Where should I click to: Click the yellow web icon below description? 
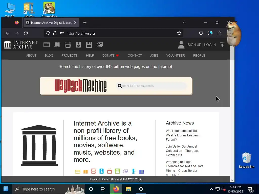77,172
